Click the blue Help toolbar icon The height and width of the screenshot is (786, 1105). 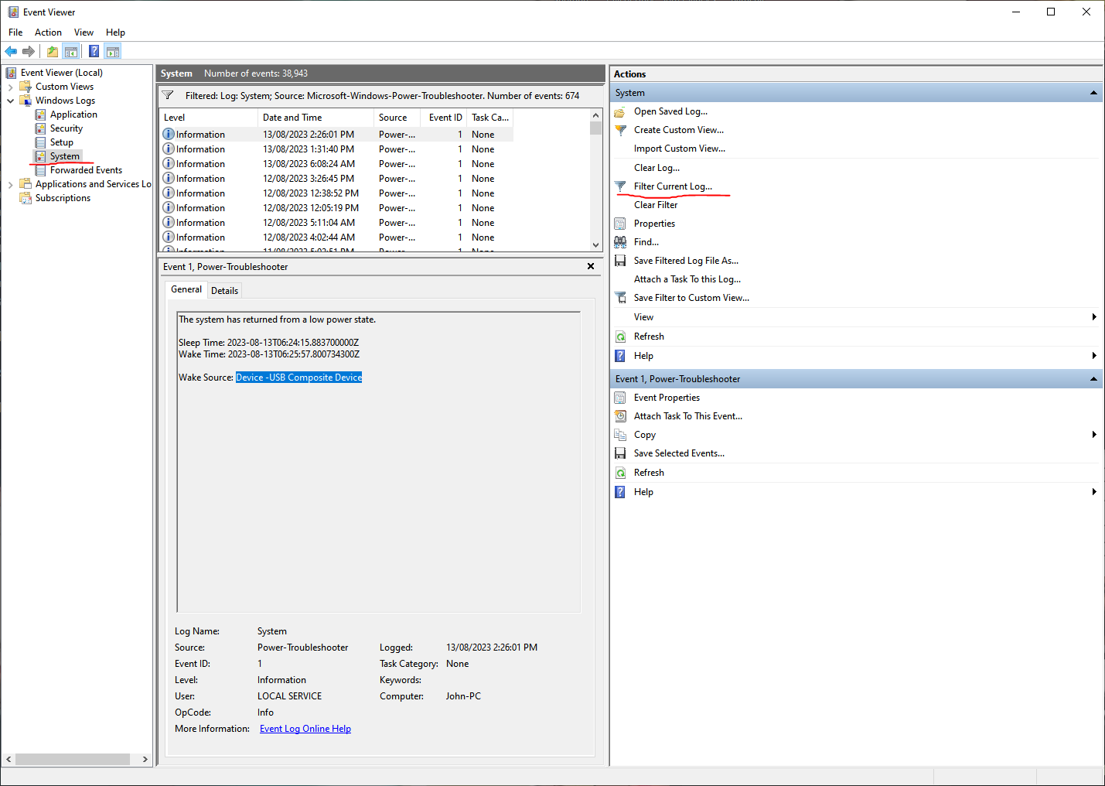click(94, 52)
